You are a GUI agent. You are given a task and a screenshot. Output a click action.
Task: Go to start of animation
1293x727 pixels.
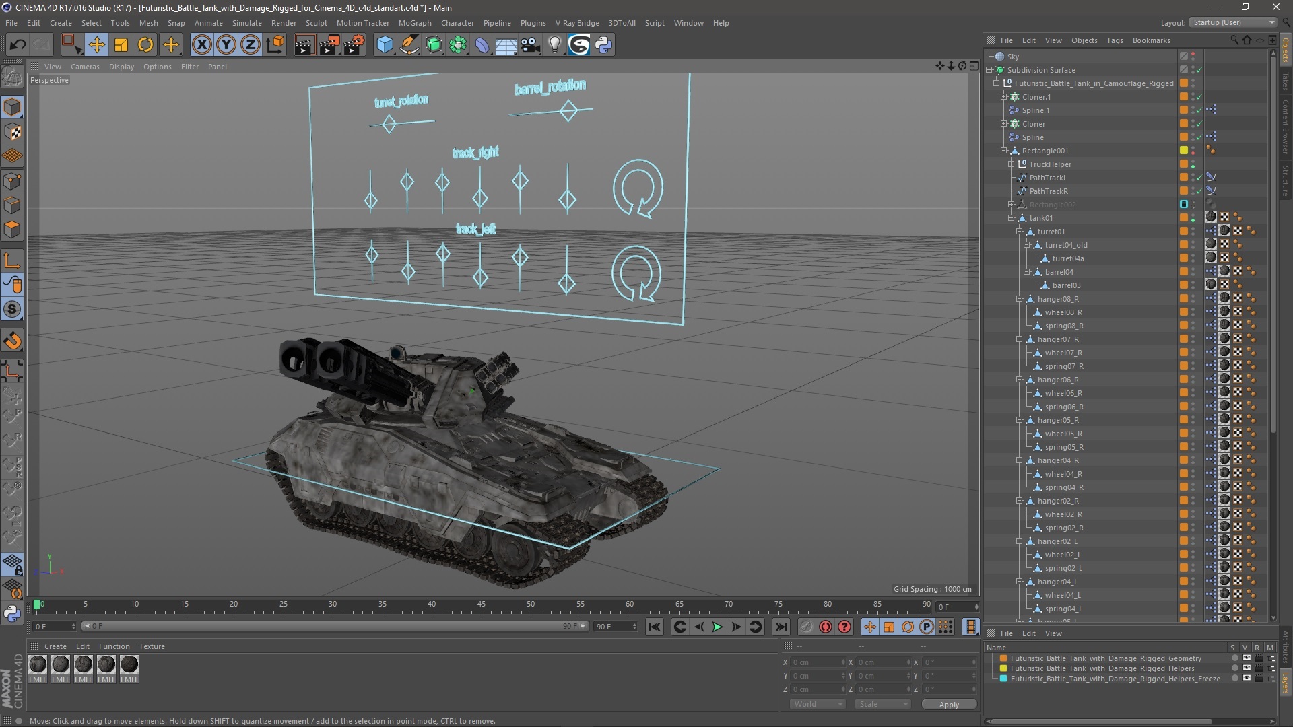click(654, 627)
